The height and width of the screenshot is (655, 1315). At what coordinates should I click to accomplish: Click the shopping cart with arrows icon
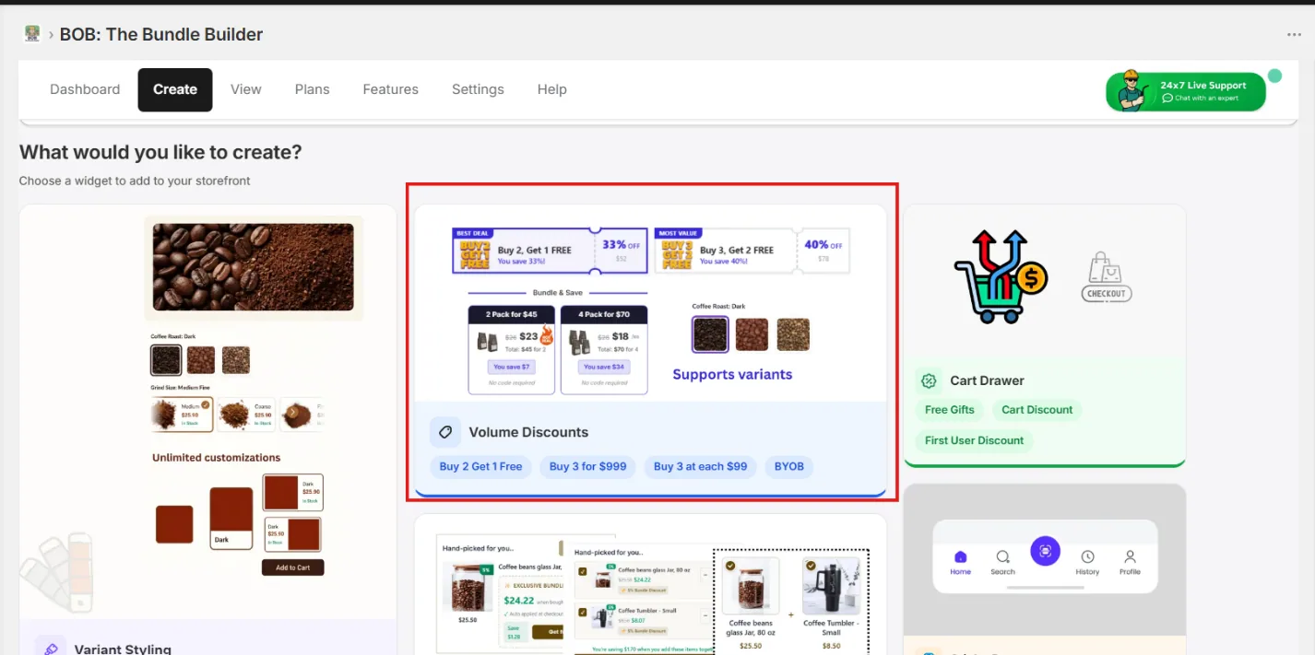[x=1001, y=276]
